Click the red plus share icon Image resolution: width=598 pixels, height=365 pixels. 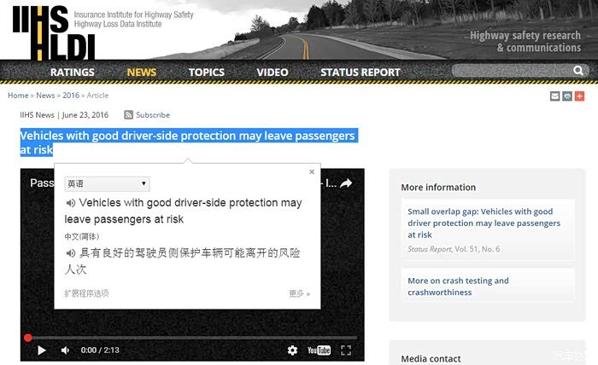pyautogui.click(x=579, y=96)
